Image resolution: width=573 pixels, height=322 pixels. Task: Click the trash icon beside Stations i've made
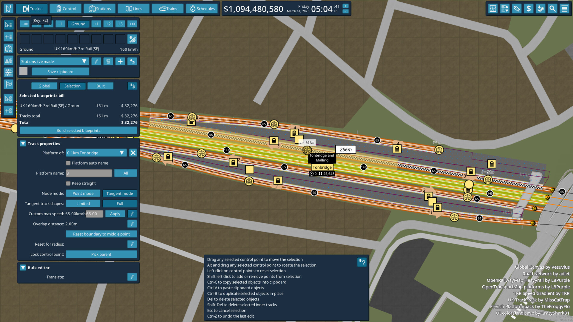pos(108,61)
